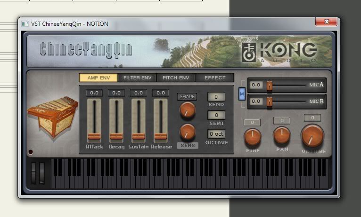Click the Decay fader handle
Screen dimensions: 361x217
(x=116, y=136)
